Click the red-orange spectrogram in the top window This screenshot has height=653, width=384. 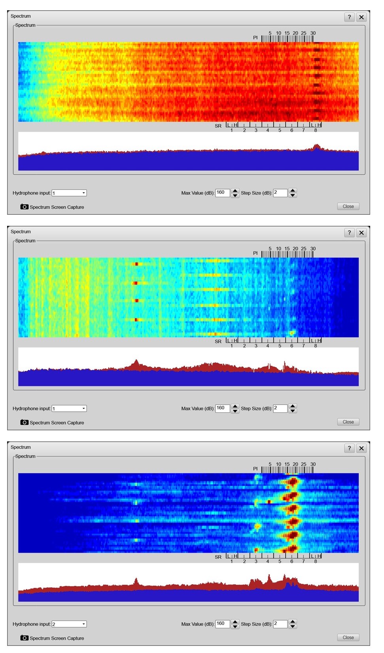point(188,82)
